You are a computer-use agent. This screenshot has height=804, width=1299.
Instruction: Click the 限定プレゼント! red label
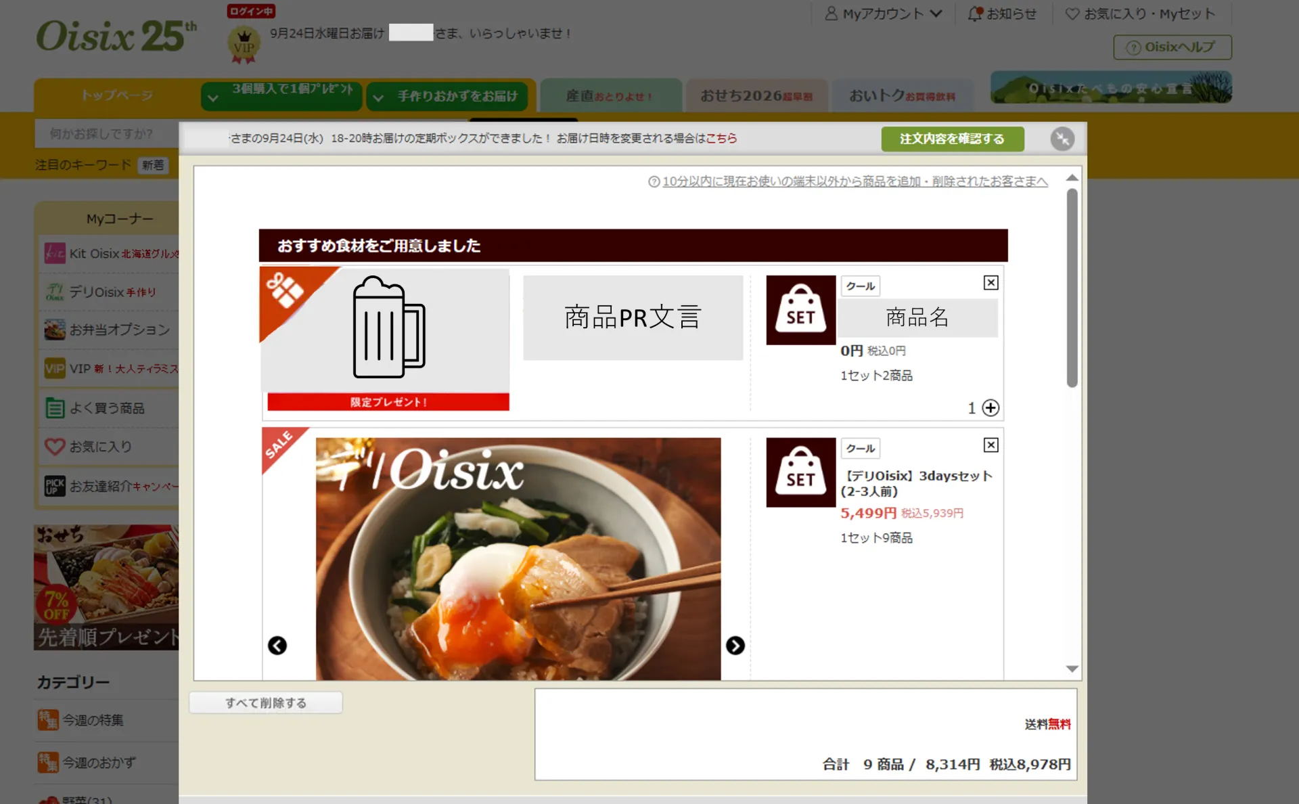(x=388, y=402)
